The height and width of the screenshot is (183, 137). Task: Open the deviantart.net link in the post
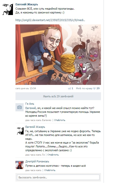point(50,20)
